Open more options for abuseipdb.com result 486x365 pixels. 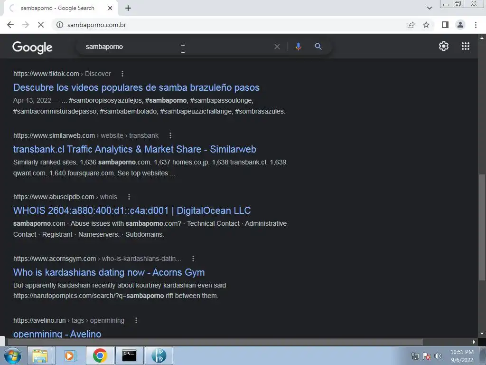click(129, 197)
